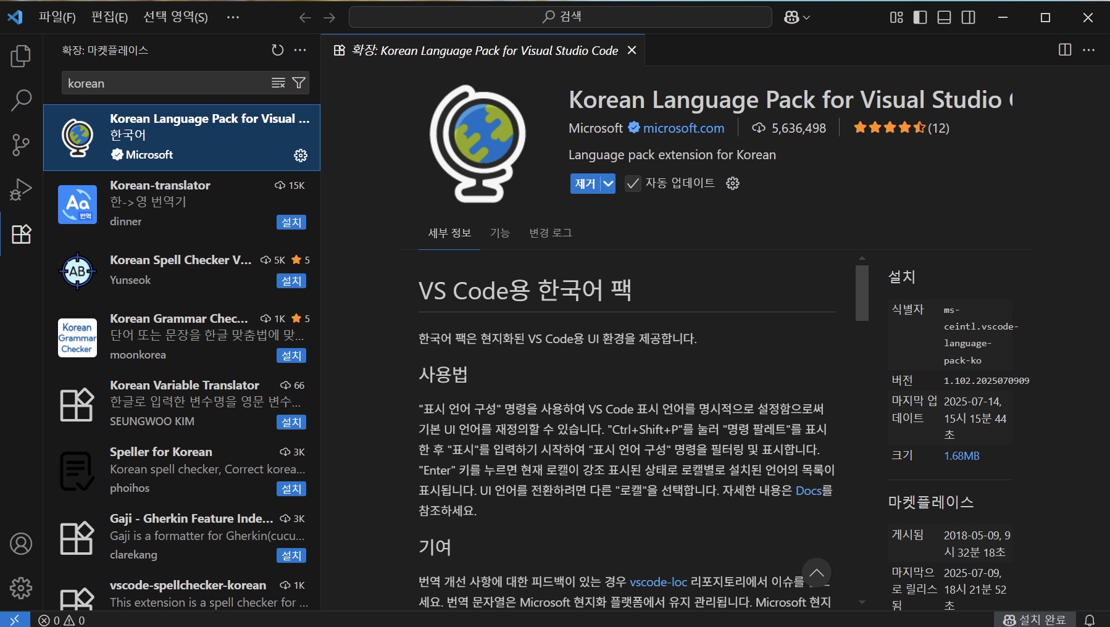Open the vscode-loc repository link

[658, 582]
